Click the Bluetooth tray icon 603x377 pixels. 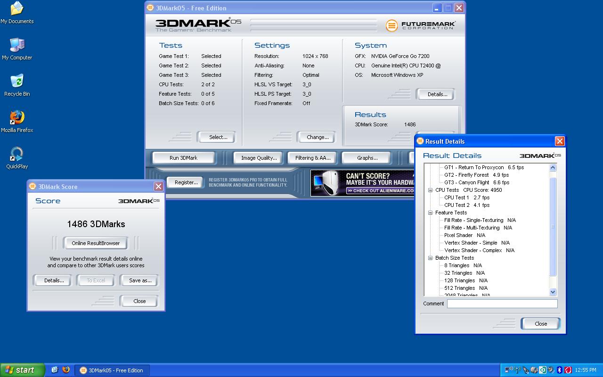tap(559, 370)
